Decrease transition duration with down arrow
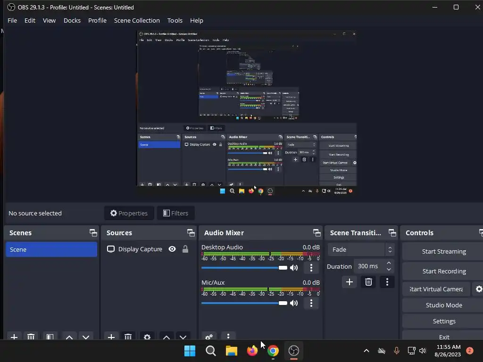483x362 pixels. [389, 270]
